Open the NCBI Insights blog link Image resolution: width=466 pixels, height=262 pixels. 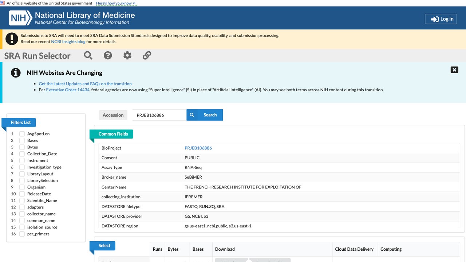(68, 41)
